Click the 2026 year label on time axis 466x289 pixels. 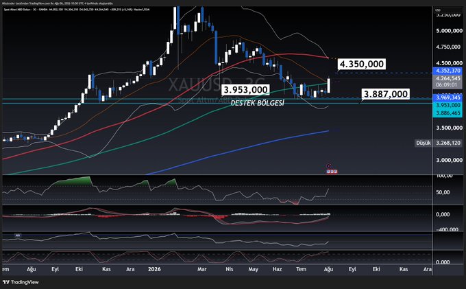tap(154, 269)
